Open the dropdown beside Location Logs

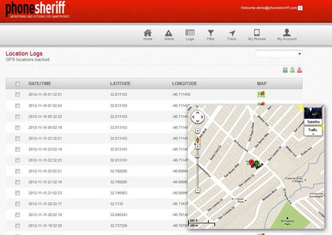click(x=279, y=54)
